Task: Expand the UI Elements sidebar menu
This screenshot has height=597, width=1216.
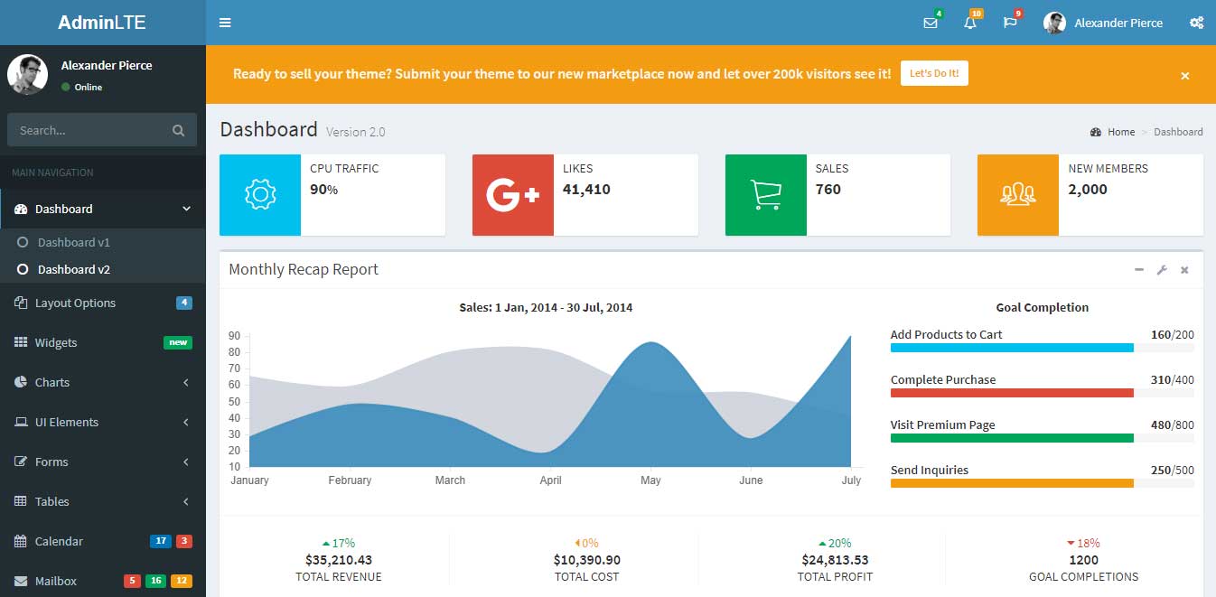Action: [x=66, y=422]
